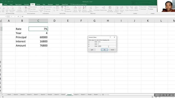The image size is (175, 98).
Task: Switch to the Home ribbon tab
Action: coord(5,4)
